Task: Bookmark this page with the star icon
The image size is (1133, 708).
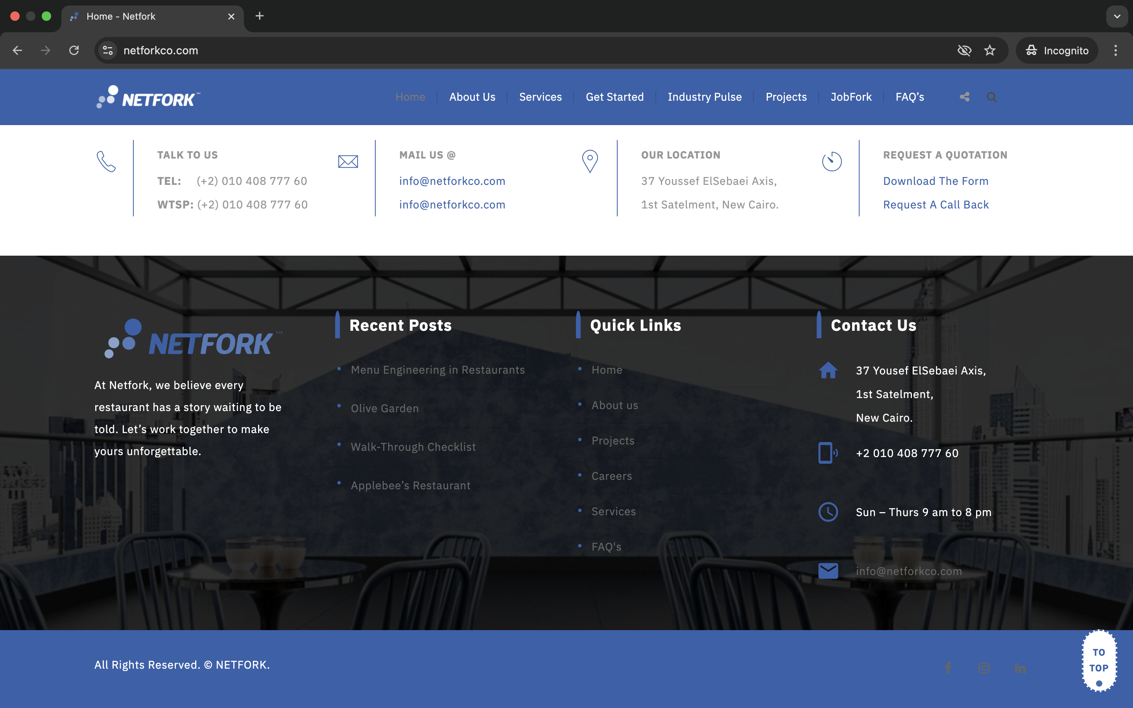Action: point(990,51)
